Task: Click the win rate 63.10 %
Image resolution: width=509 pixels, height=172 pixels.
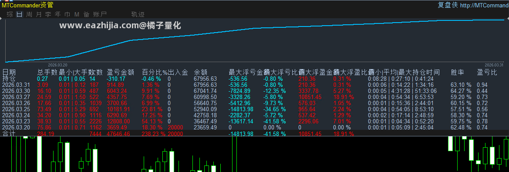Action: 461,85
